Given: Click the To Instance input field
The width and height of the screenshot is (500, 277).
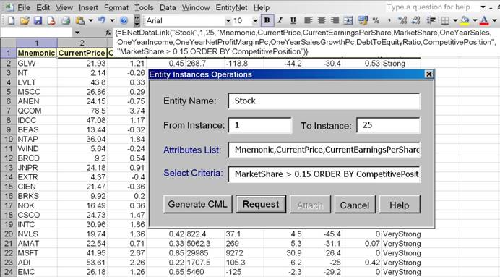Looking at the screenshot, I should pyautogui.click(x=388, y=125).
